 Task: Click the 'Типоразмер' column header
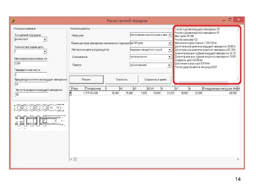(94, 88)
